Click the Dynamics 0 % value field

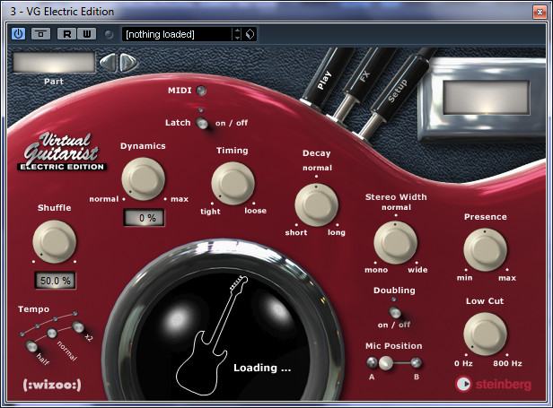click(144, 218)
